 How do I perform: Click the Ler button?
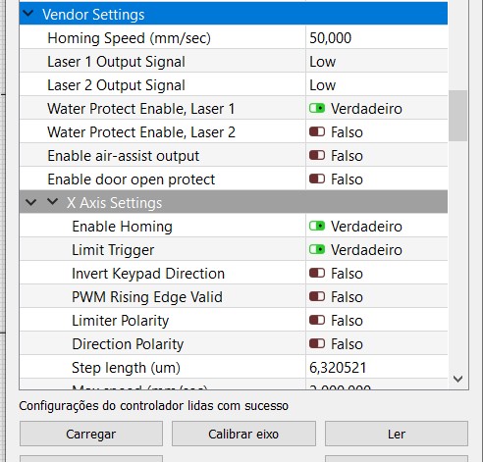397,434
